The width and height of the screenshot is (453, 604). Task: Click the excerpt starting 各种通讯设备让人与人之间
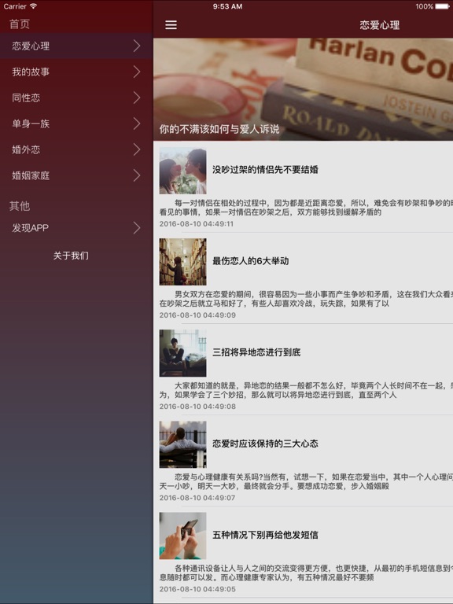[306, 573]
